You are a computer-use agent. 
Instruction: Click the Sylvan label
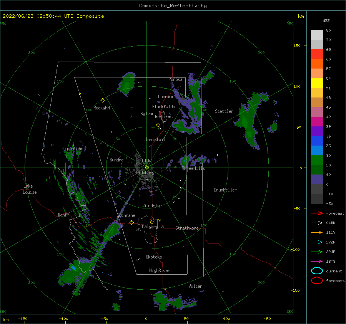(147, 113)
